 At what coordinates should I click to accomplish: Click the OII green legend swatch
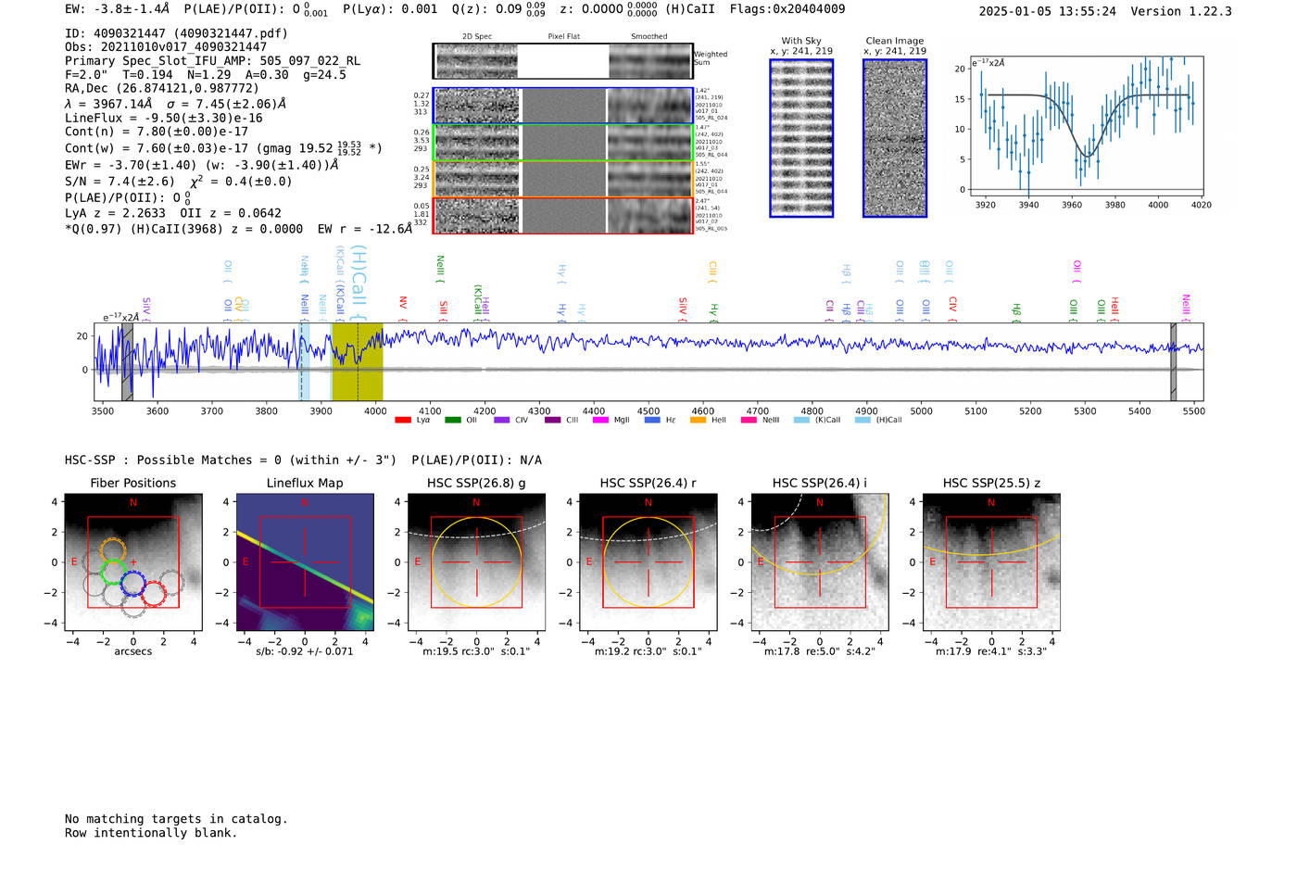click(452, 420)
